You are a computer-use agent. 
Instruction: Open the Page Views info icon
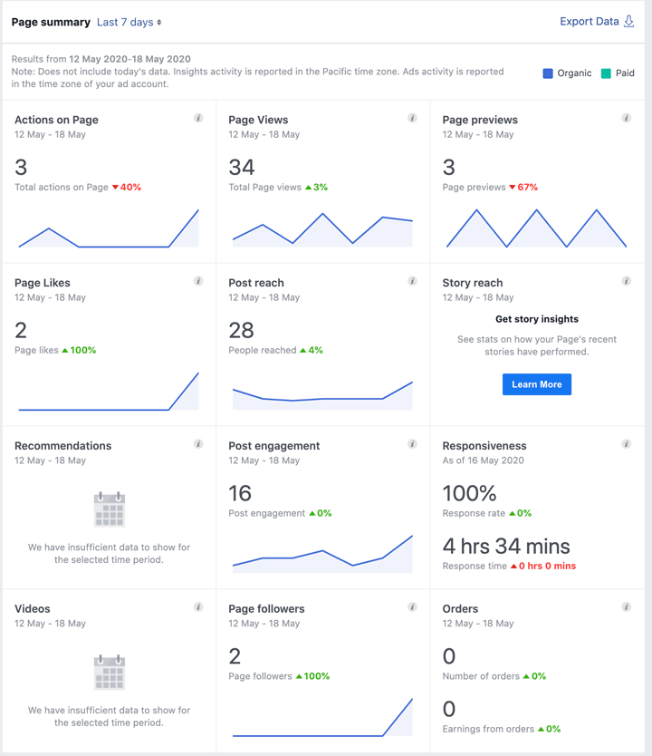point(412,117)
